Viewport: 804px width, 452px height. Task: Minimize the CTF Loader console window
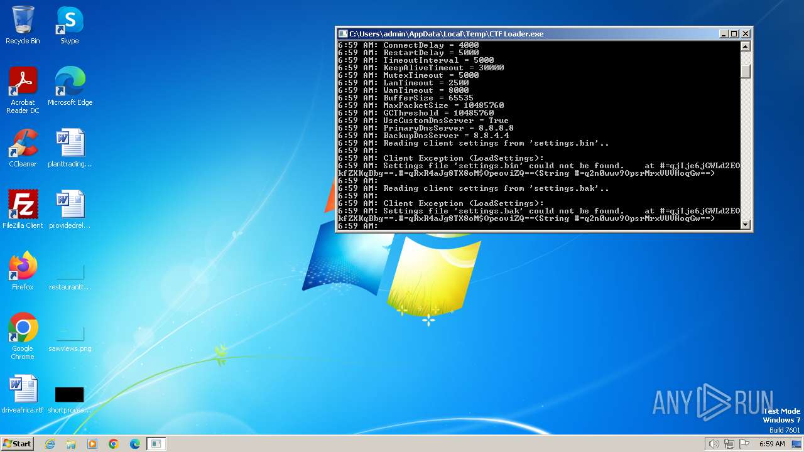(x=723, y=34)
